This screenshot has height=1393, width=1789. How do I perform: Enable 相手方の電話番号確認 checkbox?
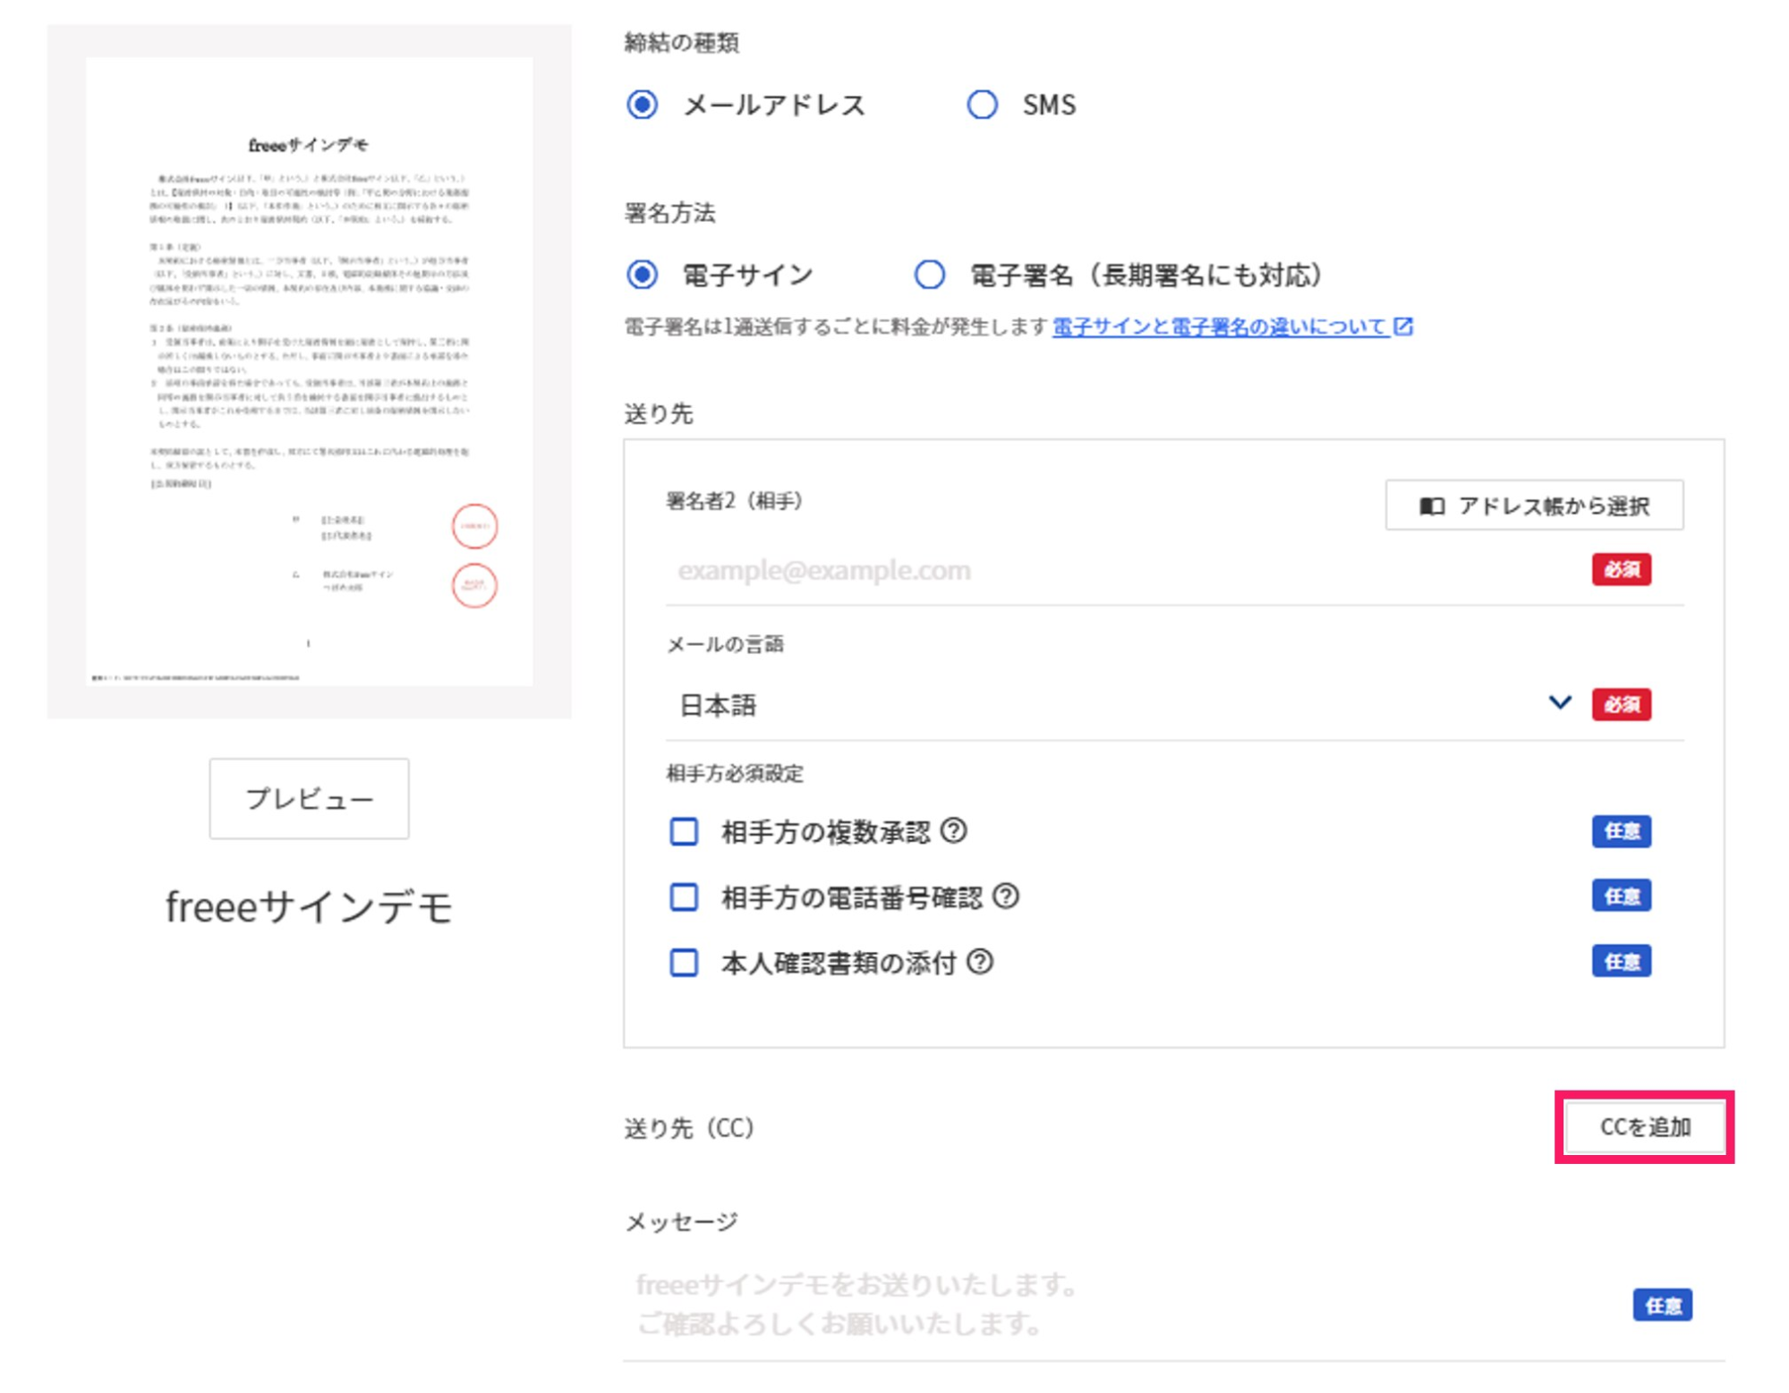pyautogui.click(x=685, y=896)
